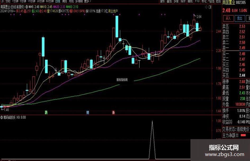Click the round icon beside 筹码峰抓妖 indicator

click(x=2, y=117)
